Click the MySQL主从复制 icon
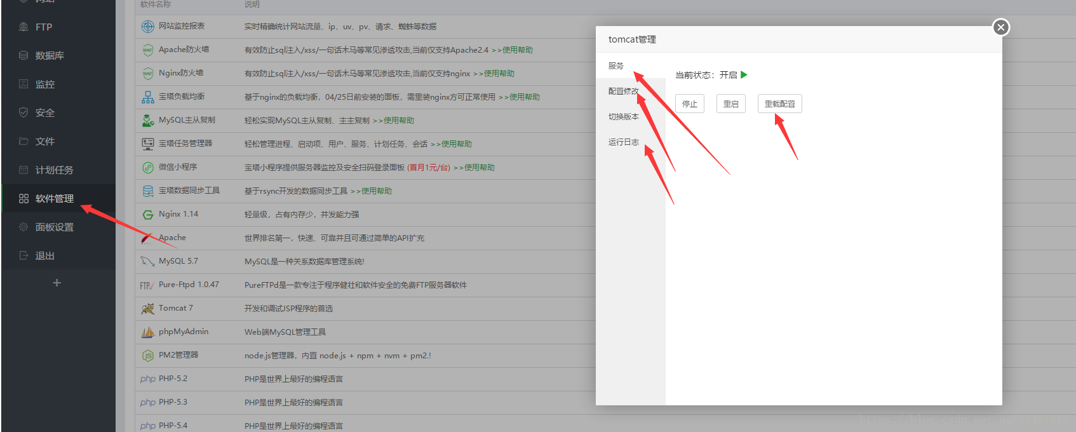The image size is (1076, 432). pos(148,120)
